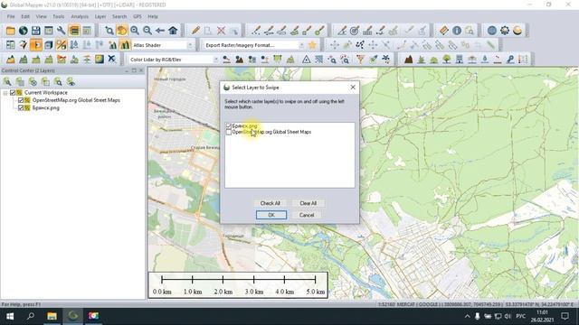
Task: Open the Help menu
Action: [x=153, y=16]
